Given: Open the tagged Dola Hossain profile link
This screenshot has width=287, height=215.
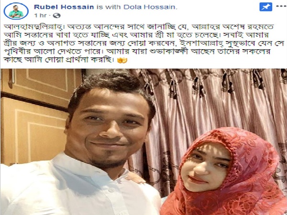Looking at the screenshot, I should tap(150, 7).
